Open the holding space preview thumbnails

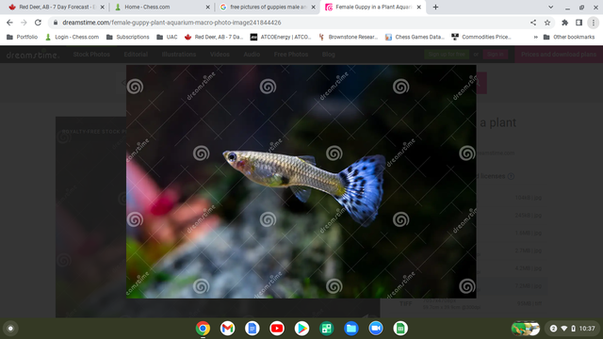[526, 329]
